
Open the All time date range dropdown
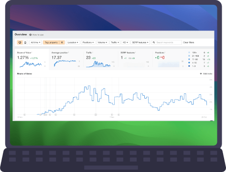click(x=35, y=42)
